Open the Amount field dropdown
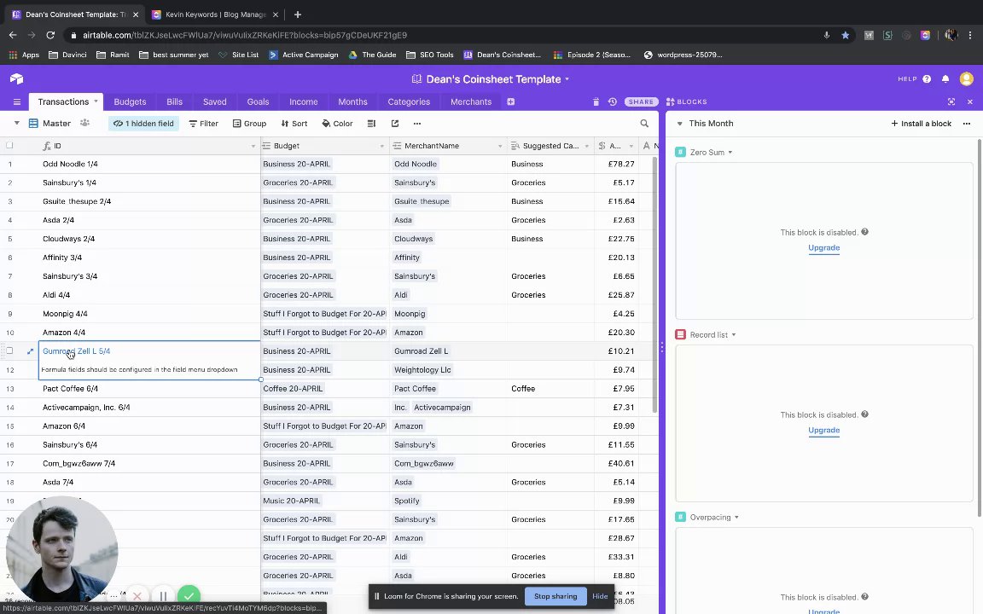The image size is (983, 614). [631, 146]
